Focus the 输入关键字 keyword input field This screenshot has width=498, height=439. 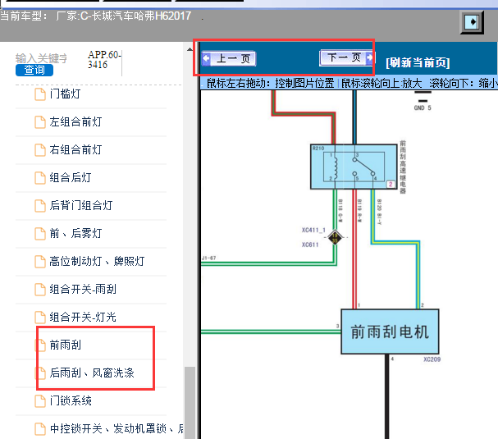41,58
